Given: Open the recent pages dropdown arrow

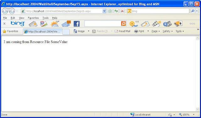Looking at the screenshot, I should 17,11.
